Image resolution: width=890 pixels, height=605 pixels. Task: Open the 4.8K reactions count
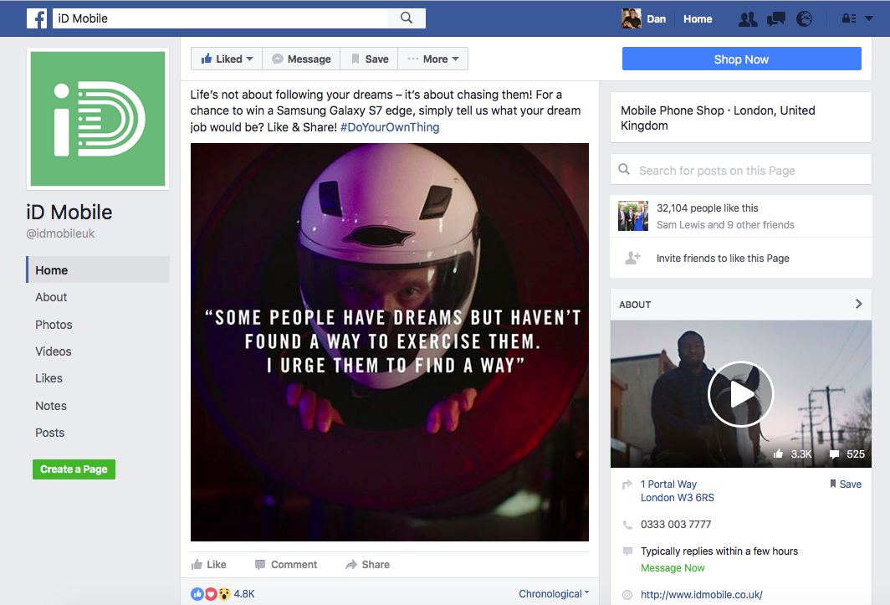tap(244, 594)
